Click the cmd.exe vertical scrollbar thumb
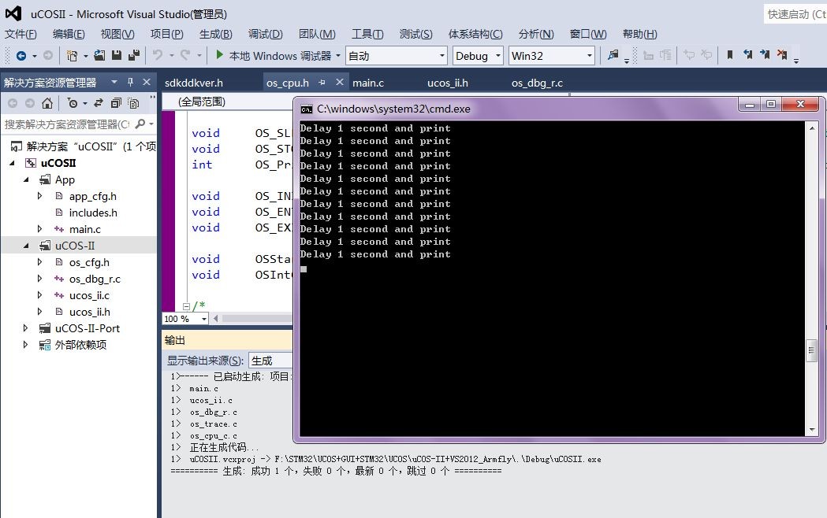This screenshot has width=827, height=518. 812,350
